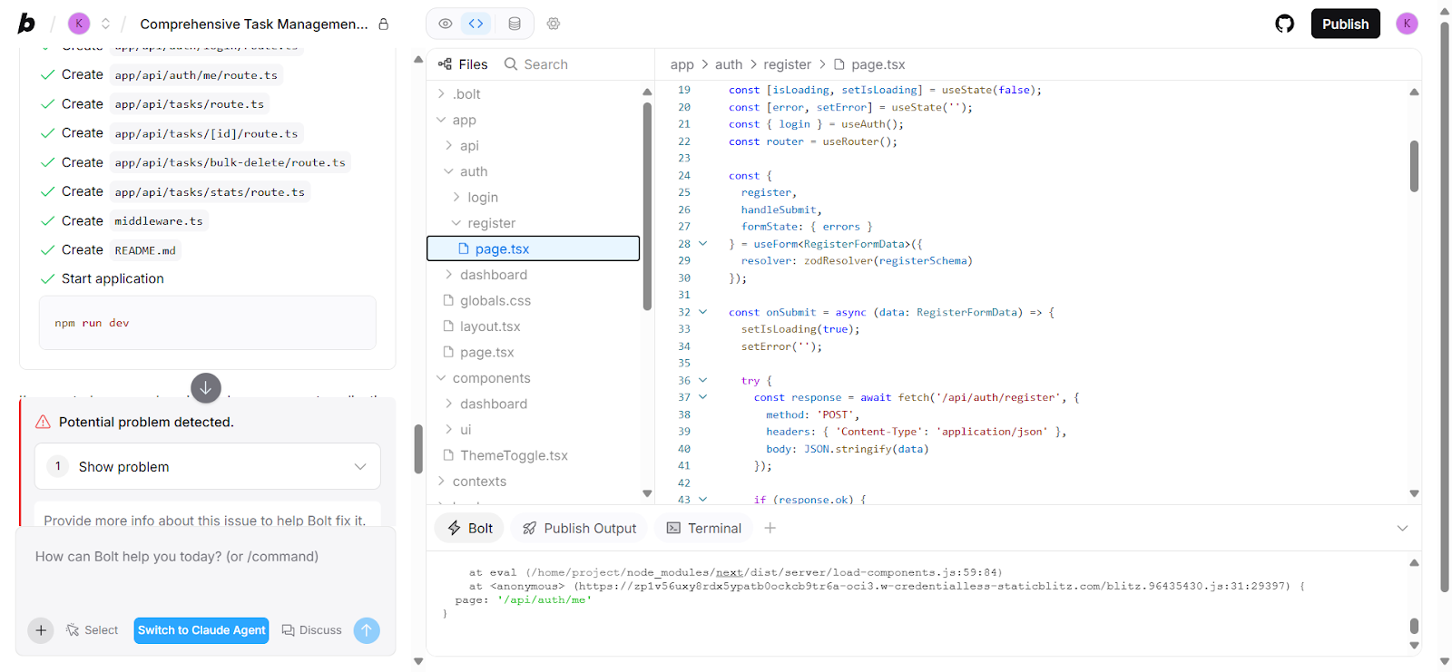This screenshot has width=1452, height=672.
Task: Click code editor vertical scrollbar thumb
Action: (x=1414, y=166)
